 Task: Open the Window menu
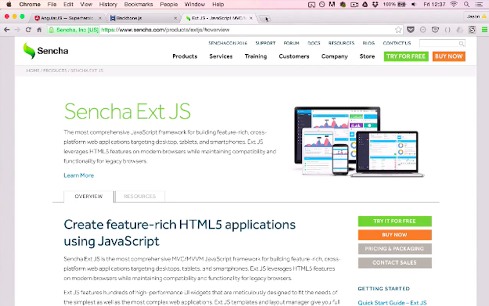tap(194, 5)
